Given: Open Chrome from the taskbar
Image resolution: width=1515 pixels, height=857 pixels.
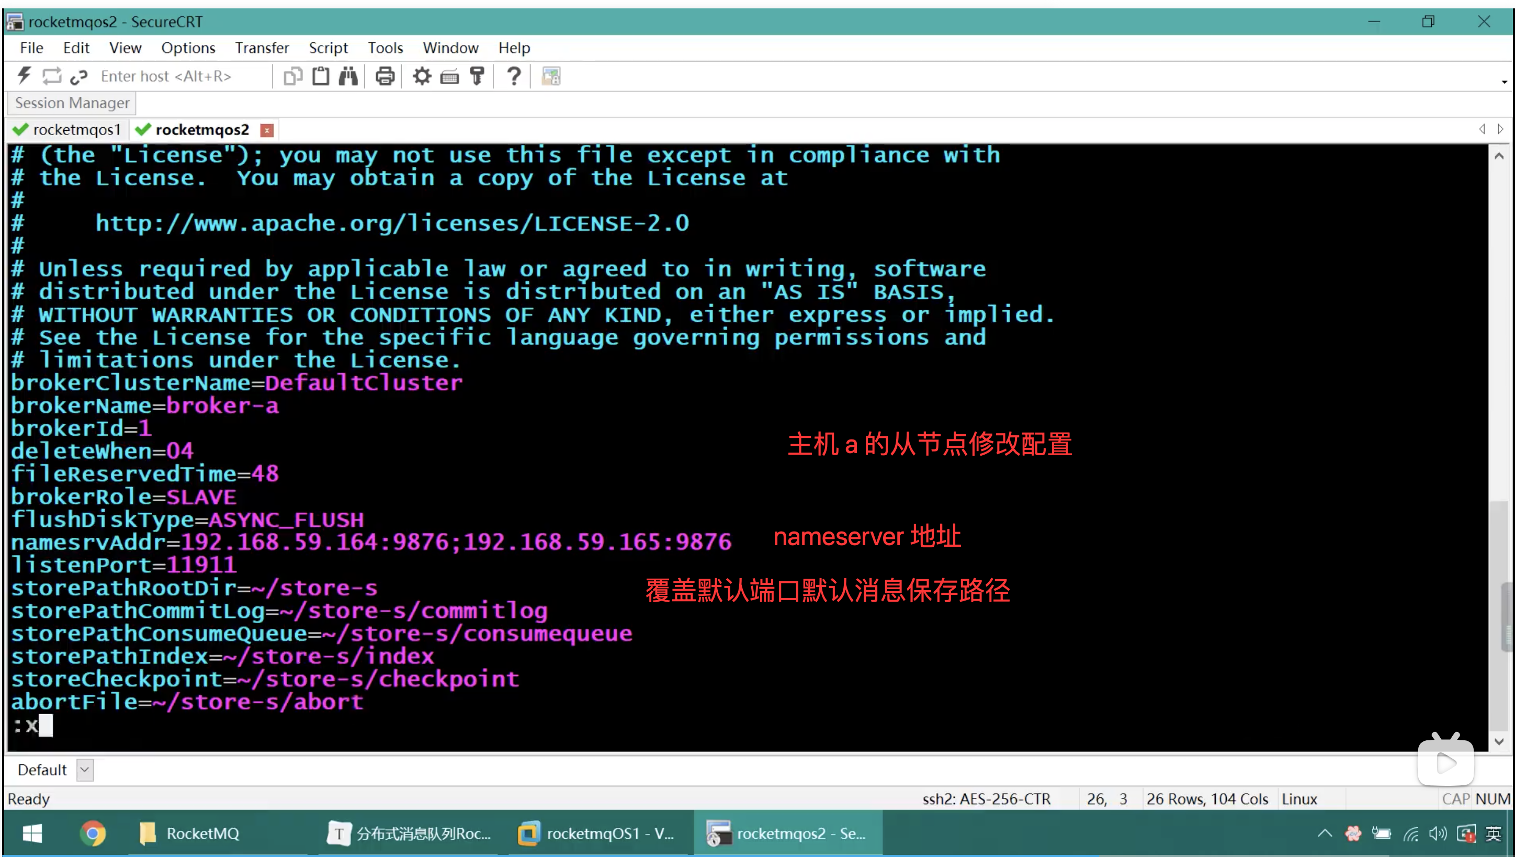Looking at the screenshot, I should tap(93, 833).
